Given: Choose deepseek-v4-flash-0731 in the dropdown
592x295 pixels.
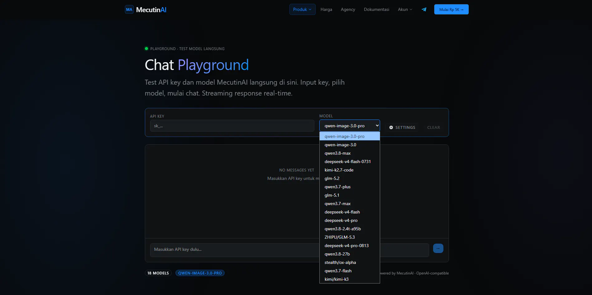Looking at the screenshot, I should tap(350, 162).
